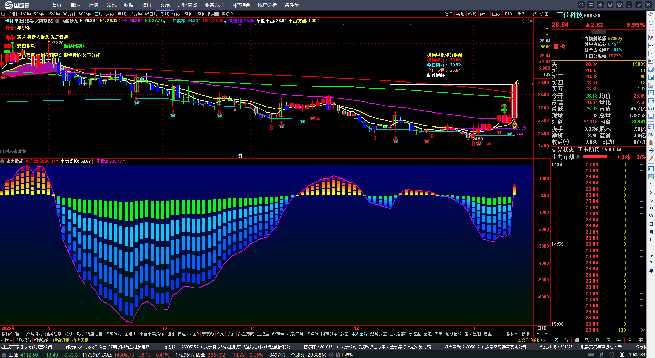The image size is (655, 358).
Task: Click the 博思软件 (300525) news ticker item
Action: tap(227, 347)
